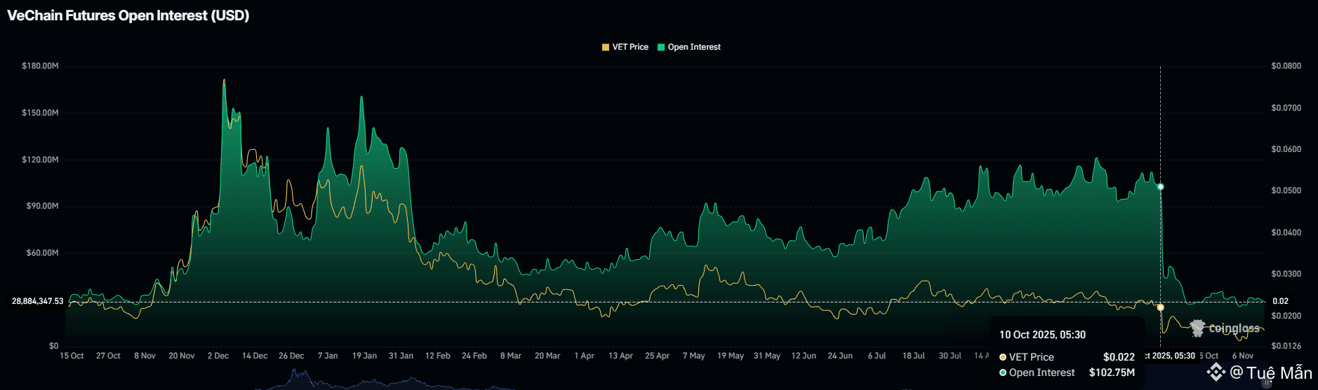Screen dimensions: 1318x390
Task: Click the yellow VET Price data point marker
Action: pos(1160,307)
